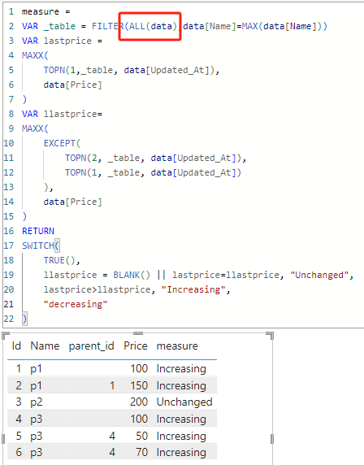Click the right-middle resize handle of table visual
364x465 pixels.
pos(272,439)
